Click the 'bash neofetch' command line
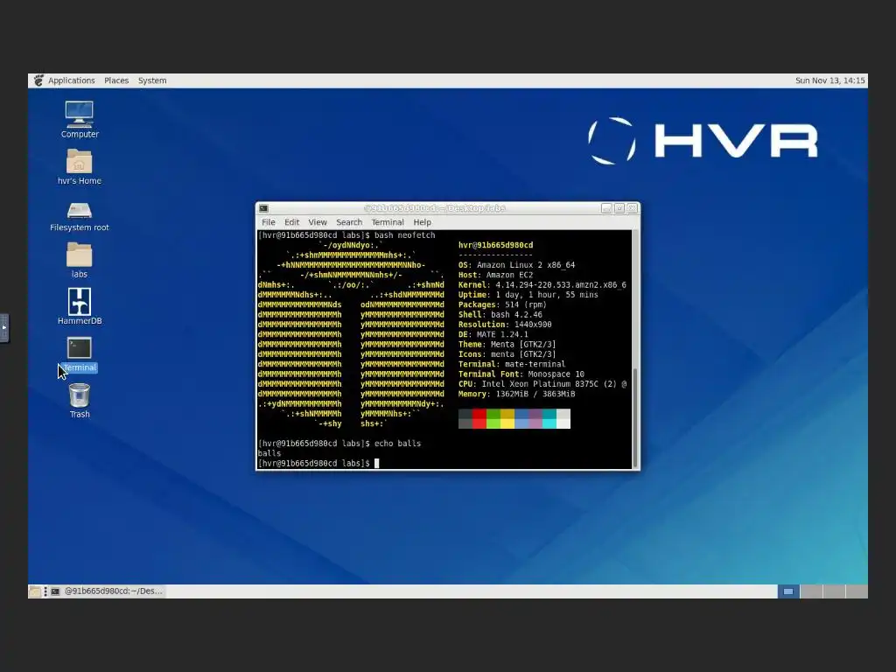The width and height of the screenshot is (896, 672). click(x=346, y=235)
